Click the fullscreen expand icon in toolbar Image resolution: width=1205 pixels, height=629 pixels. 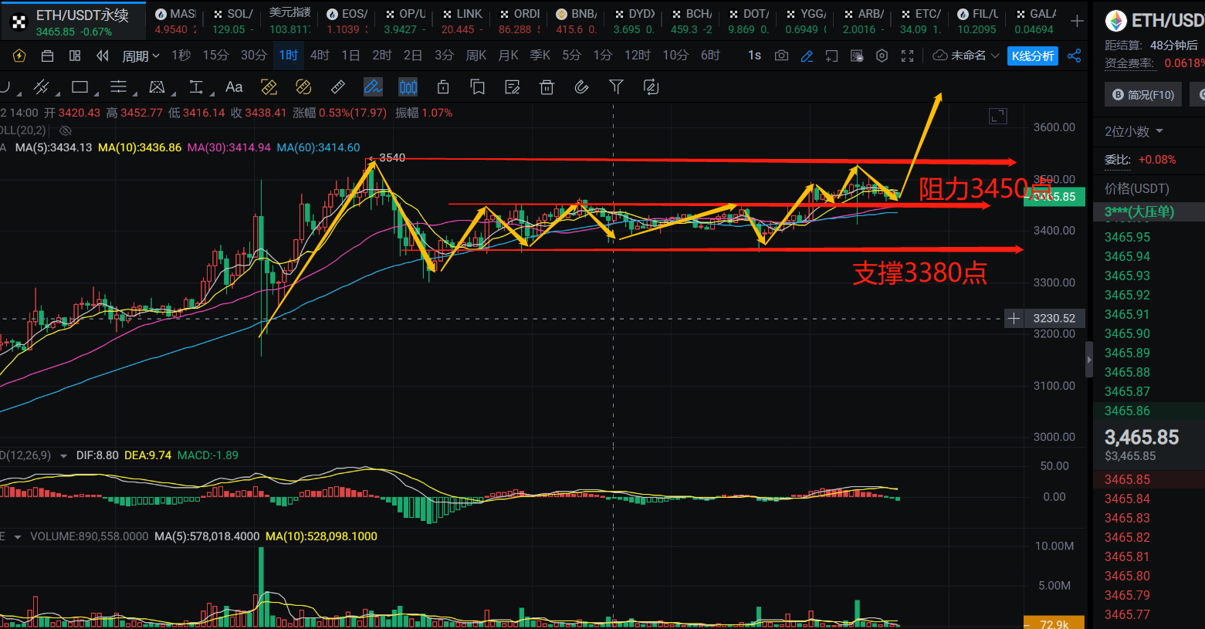908,56
